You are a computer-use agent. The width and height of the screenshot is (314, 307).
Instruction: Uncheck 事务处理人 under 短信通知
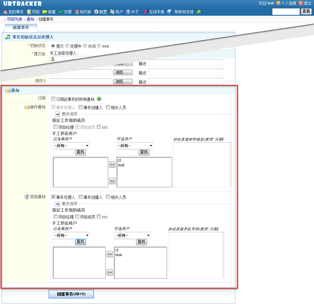coord(53,197)
